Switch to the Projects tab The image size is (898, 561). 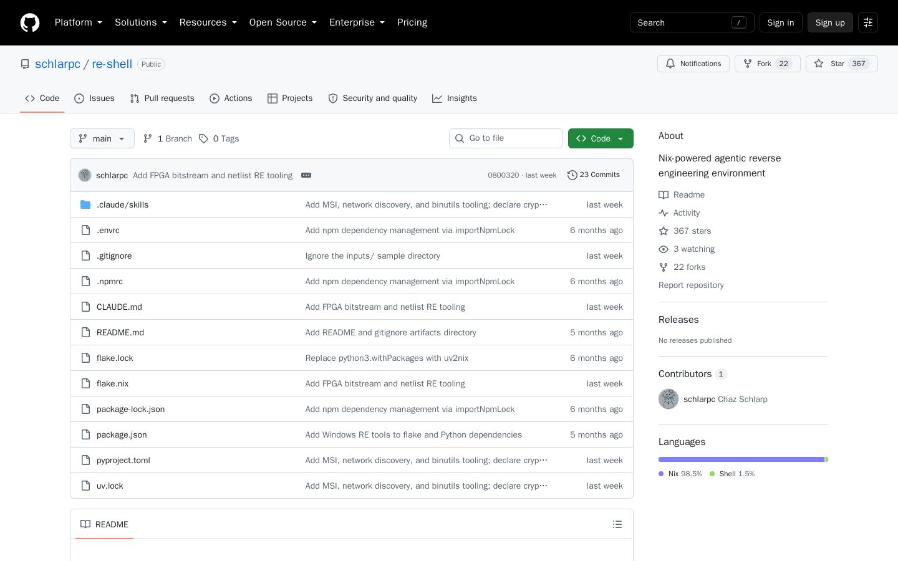pos(290,98)
